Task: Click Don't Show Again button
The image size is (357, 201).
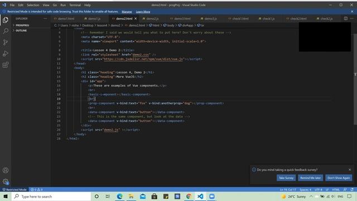Action: [x=339, y=178]
